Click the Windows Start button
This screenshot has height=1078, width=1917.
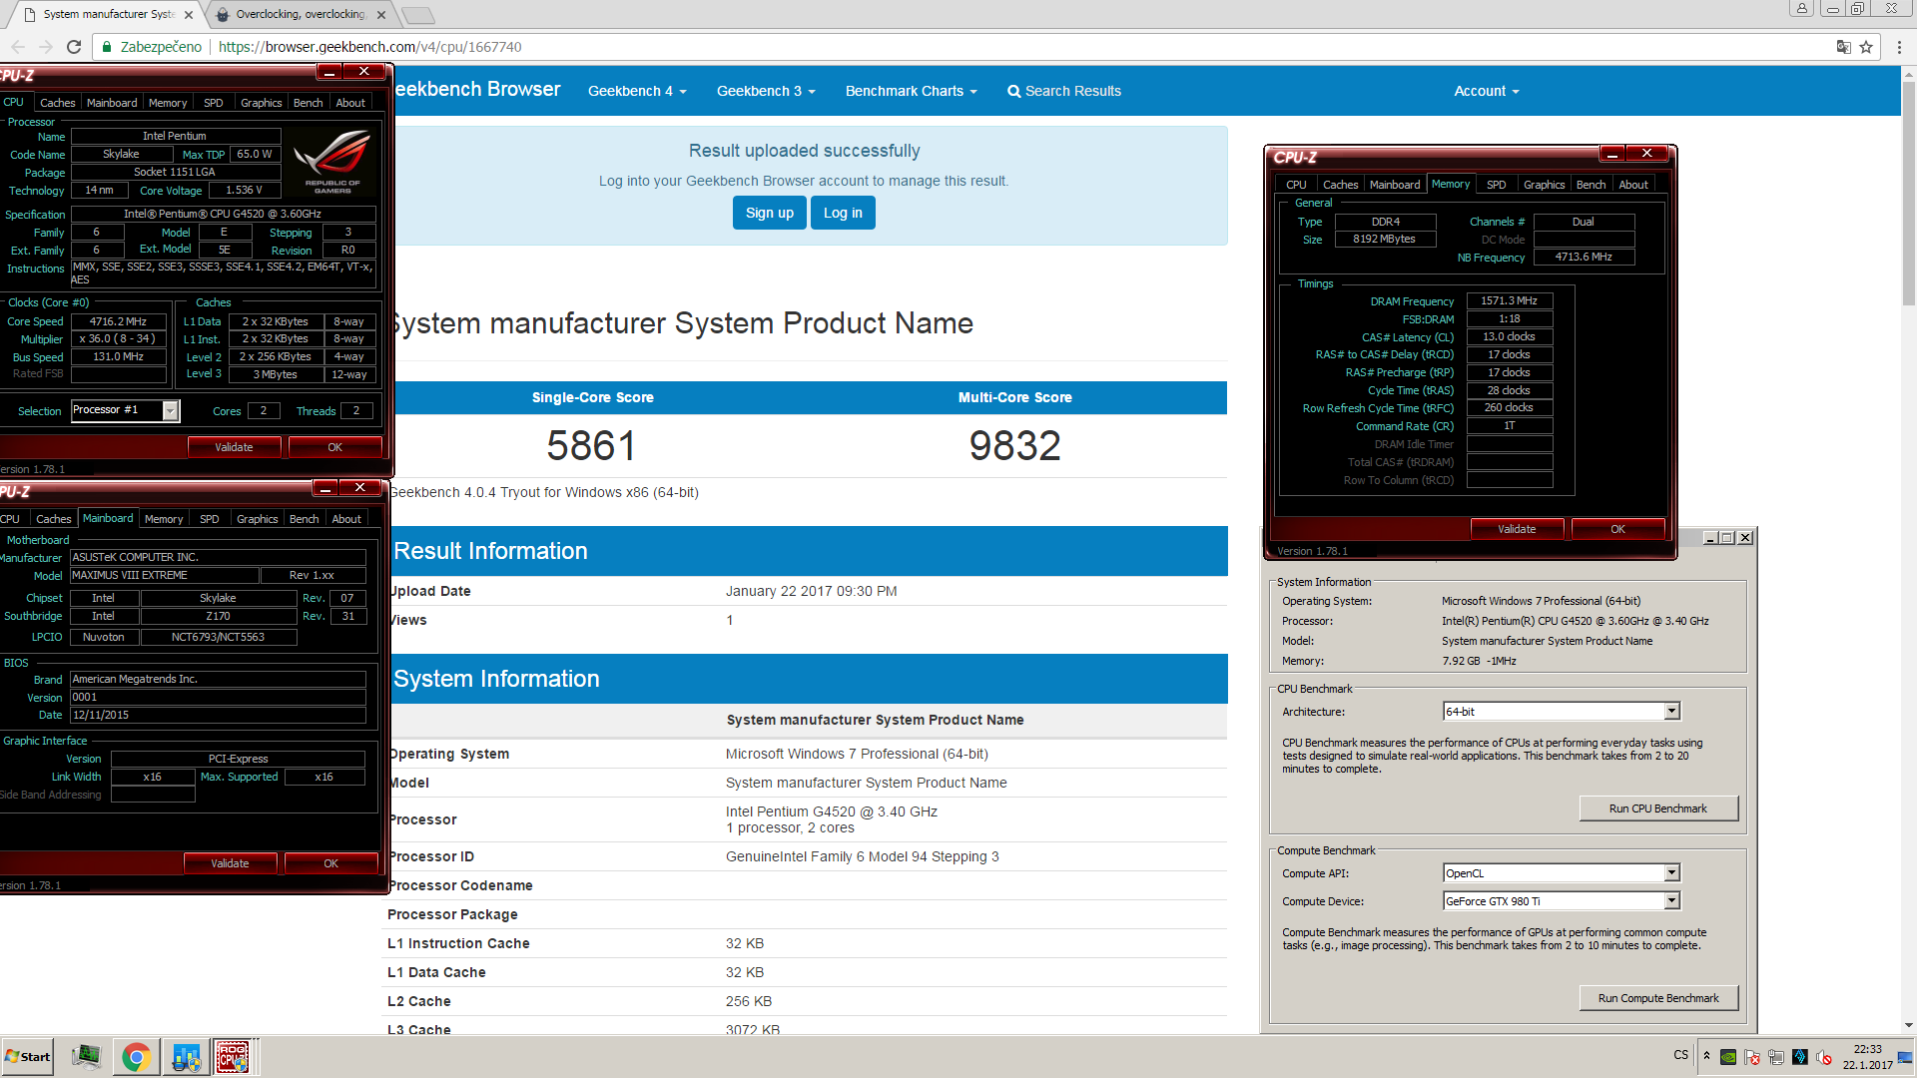pyautogui.click(x=28, y=1057)
